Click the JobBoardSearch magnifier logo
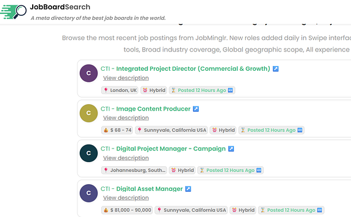 point(13,12)
